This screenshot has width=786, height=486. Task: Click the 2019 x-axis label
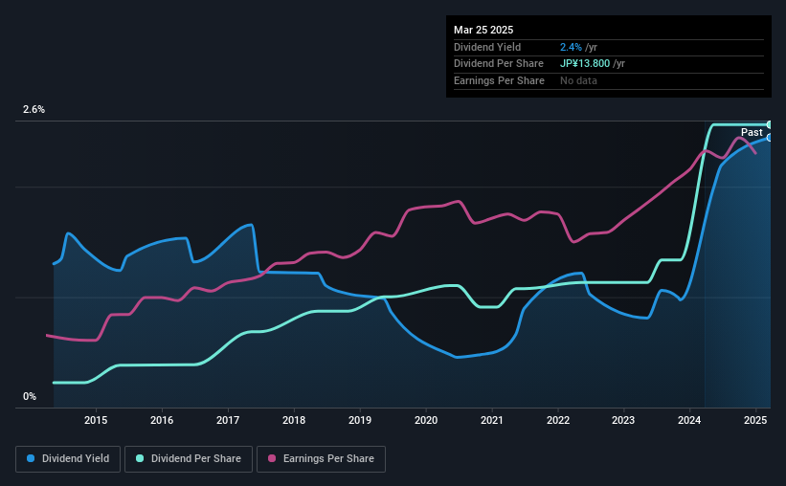pos(360,420)
